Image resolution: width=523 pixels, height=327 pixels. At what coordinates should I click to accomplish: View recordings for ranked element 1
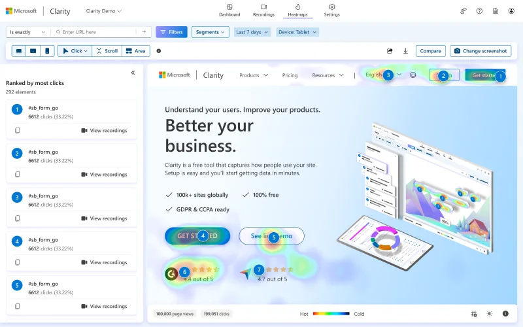click(x=104, y=130)
